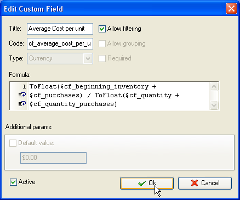Discard changes with the Cancel button
Screen dimensions: 240x200
tap(205, 183)
